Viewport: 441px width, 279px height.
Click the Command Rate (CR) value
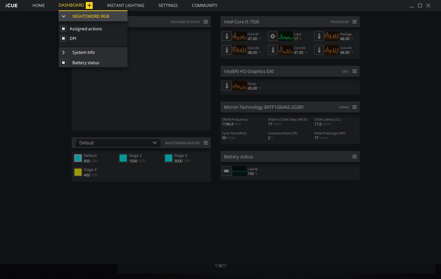[269, 138]
